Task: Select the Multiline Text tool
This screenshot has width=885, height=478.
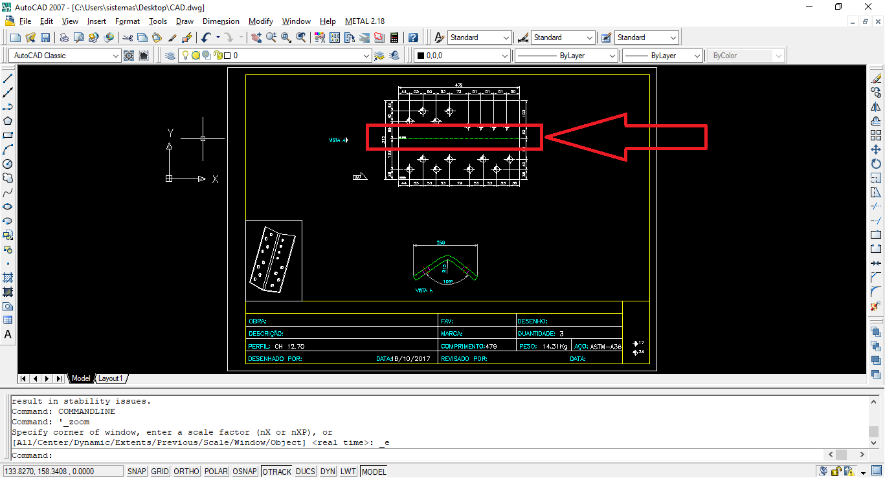Action: pyautogui.click(x=8, y=334)
